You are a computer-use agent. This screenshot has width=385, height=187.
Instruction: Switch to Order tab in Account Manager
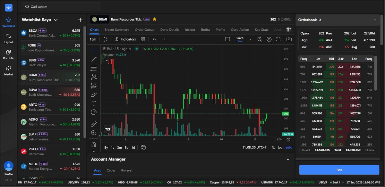click(x=111, y=170)
